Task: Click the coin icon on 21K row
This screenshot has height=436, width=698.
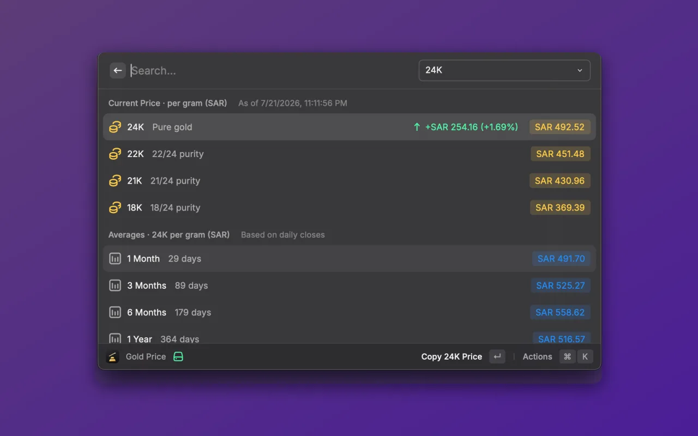Action: click(115, 180)
